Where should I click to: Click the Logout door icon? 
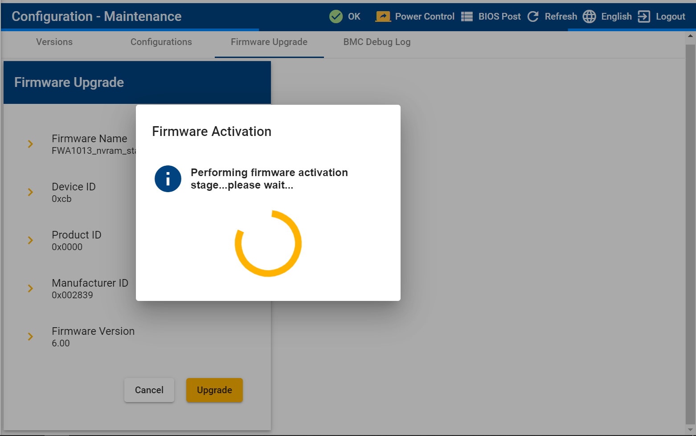(644, 16)
